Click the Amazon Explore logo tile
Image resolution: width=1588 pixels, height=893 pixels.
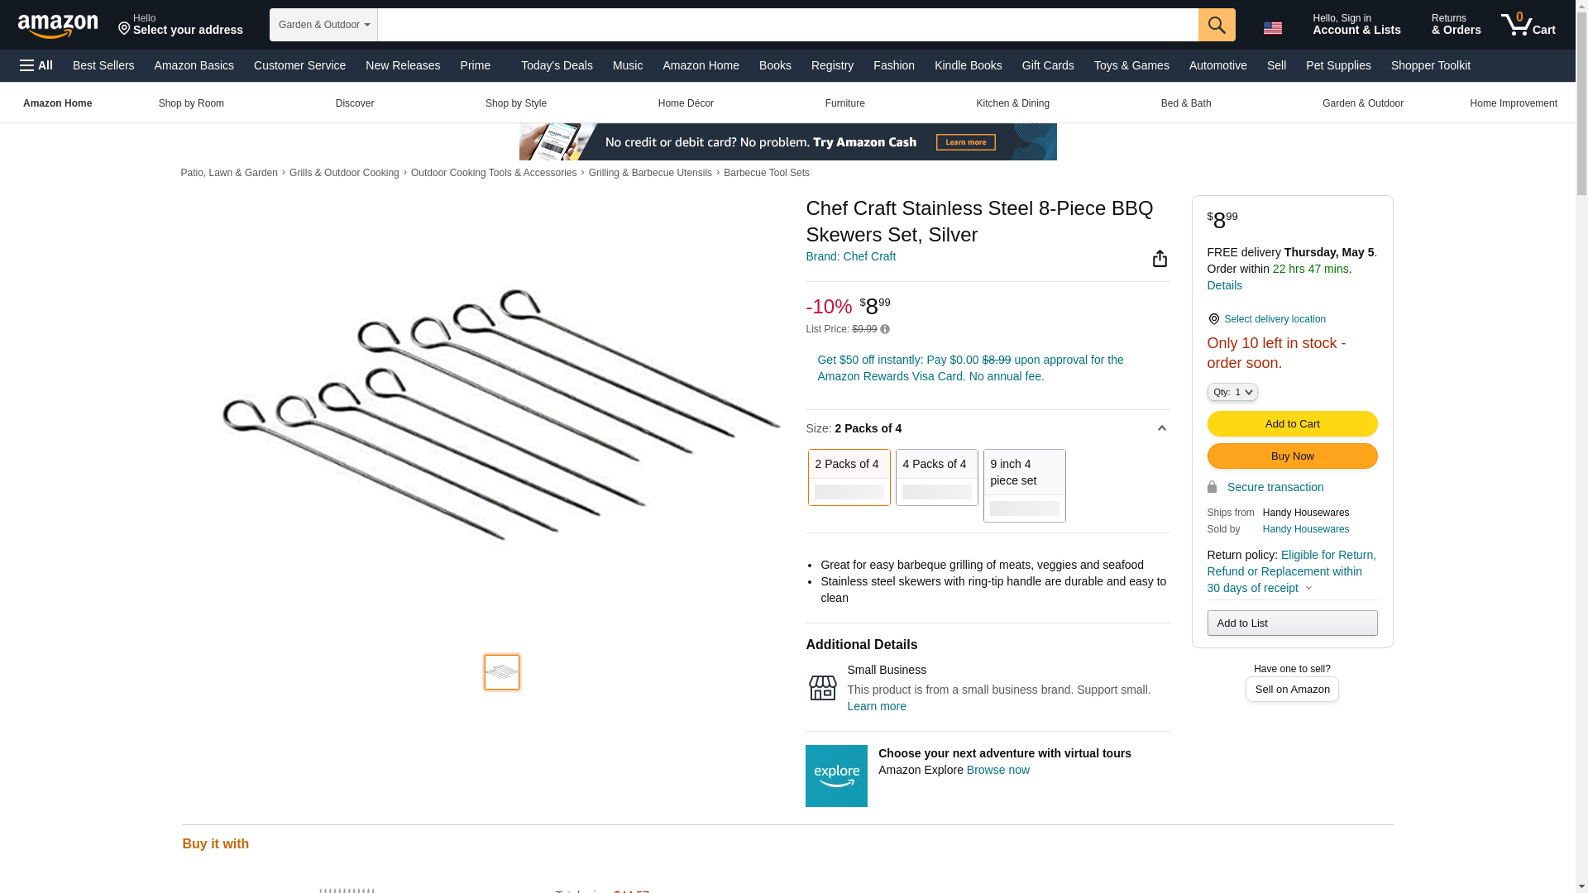(836, 776)
